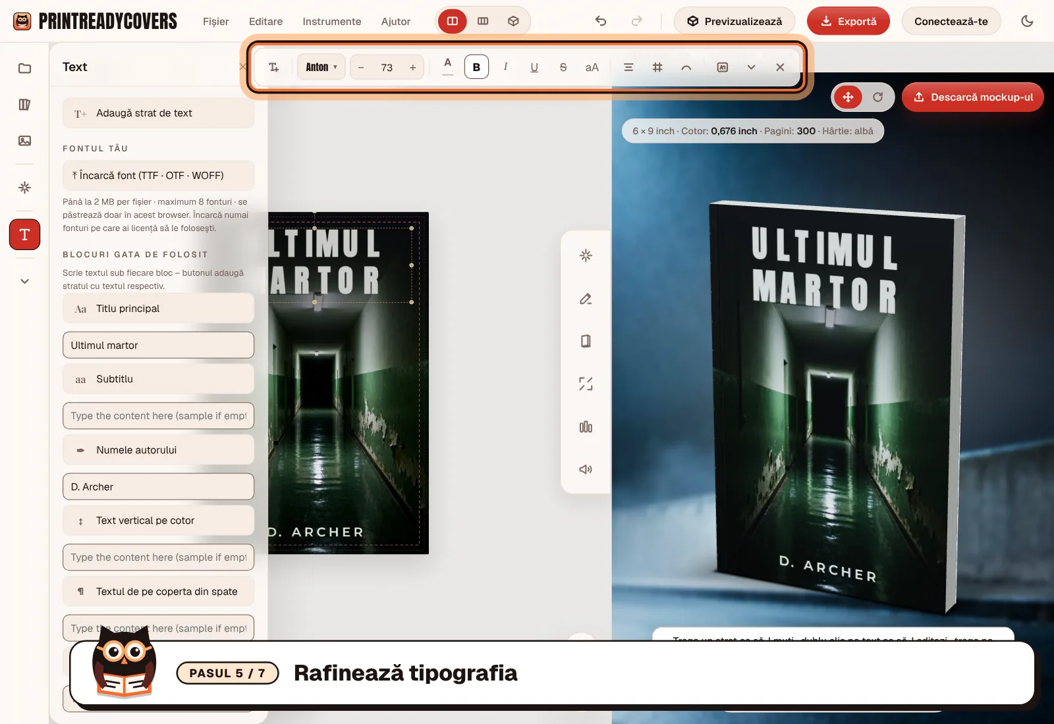Open the text color picker (A)

tap(448, 66)
